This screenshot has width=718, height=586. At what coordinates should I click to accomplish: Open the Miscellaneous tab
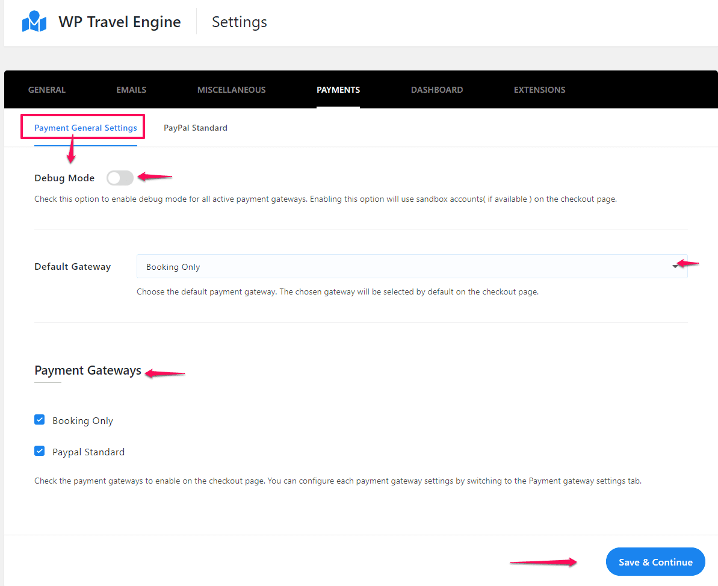(x=231, y=90)
